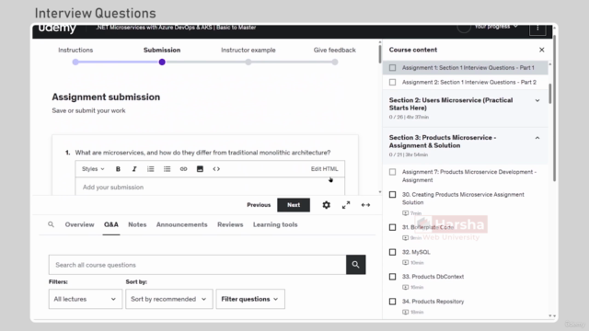
Task: Mark 31. Boilerplate Code complete
Action: pyautogui.click(x=393, y=227)
